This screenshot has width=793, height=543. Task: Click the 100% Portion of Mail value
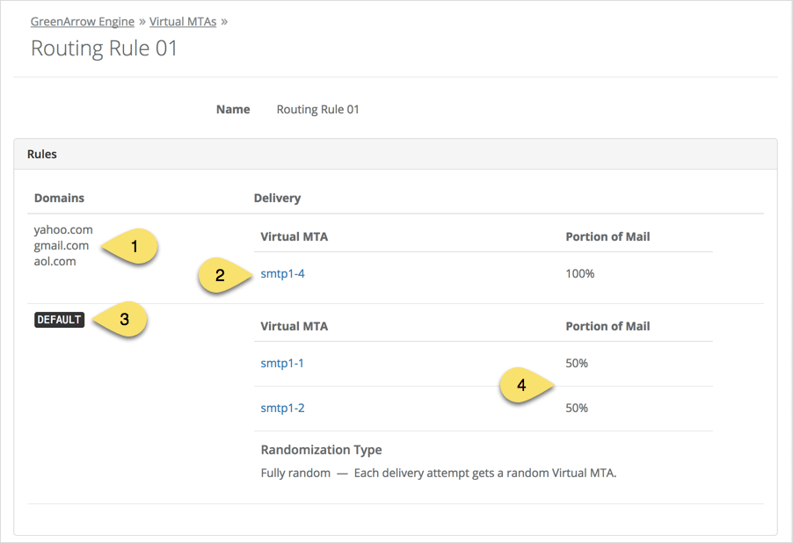[x=579, y=273]
